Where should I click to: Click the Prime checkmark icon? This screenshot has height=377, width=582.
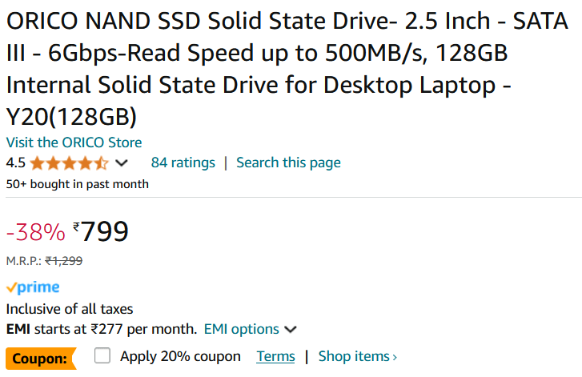coord(11,287)
